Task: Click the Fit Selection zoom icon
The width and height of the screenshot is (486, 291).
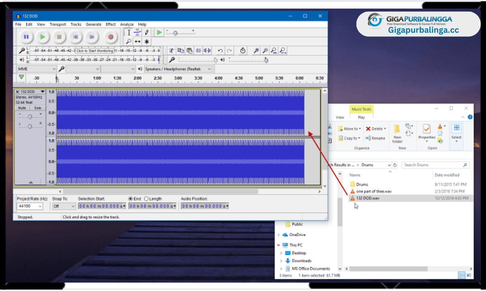Action: pos(274,51)
